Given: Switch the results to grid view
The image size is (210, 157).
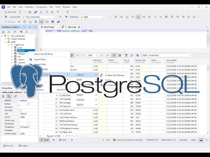Looking at the screenshot, I should 114,55.
